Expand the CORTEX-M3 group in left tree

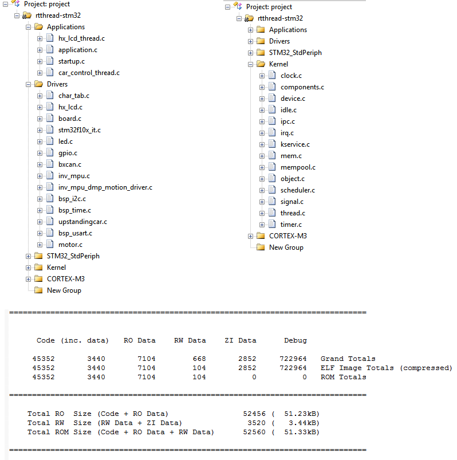pos(28,280)
